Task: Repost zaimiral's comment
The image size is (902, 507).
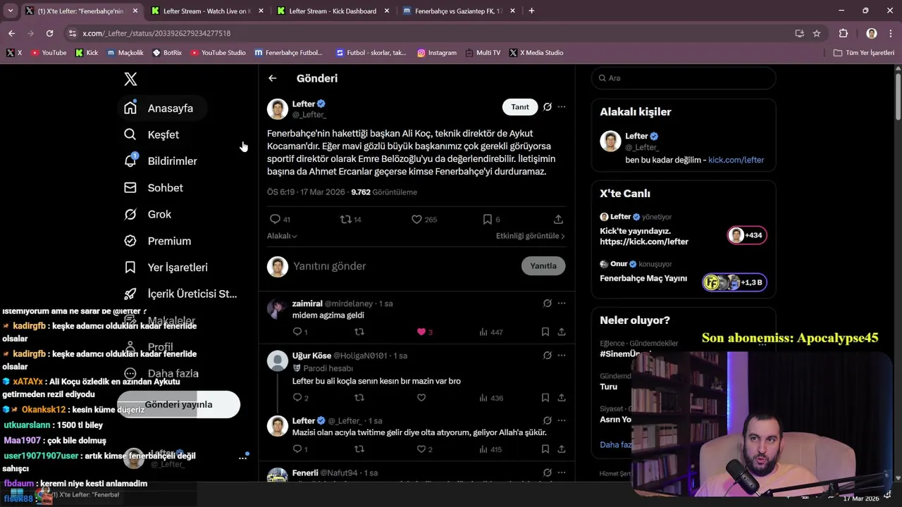Action: click(x=359, y=332)
